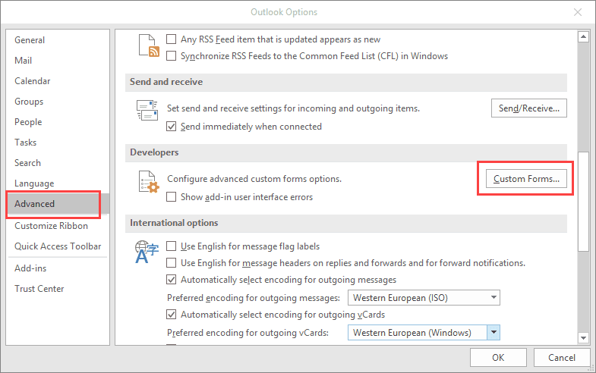Open the General options category

58,40
